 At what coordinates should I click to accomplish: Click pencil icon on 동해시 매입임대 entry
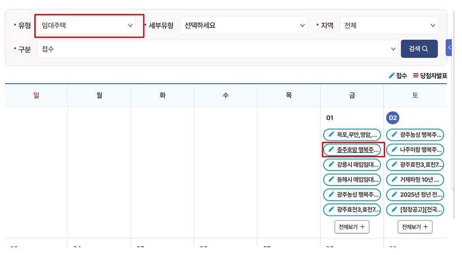click(x=331, y=180)
